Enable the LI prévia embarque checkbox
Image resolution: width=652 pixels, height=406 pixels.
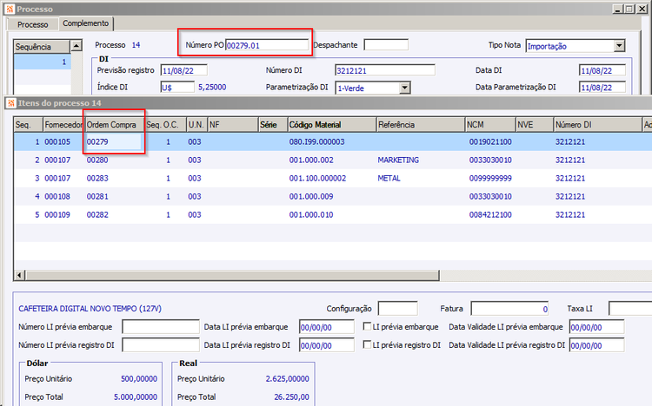(x=368, y=327)
